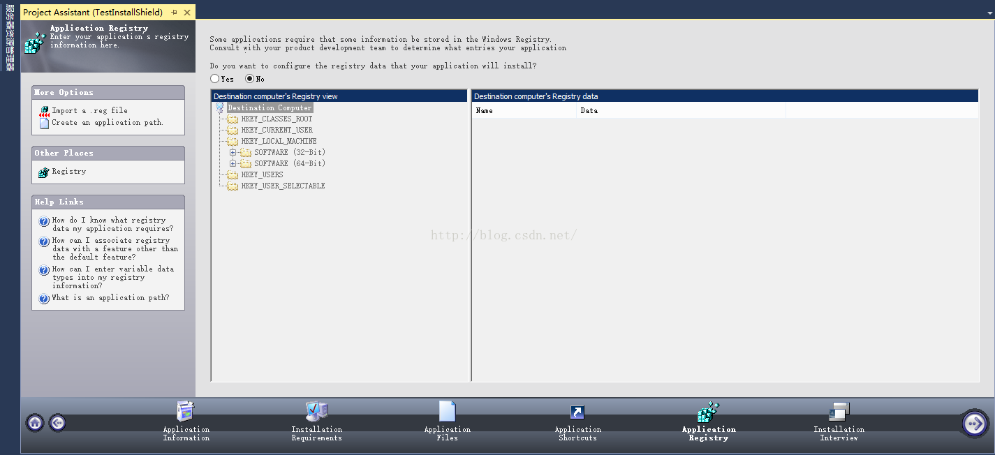
Task: Open help: enter variable data types
Action: coord(113,277)
